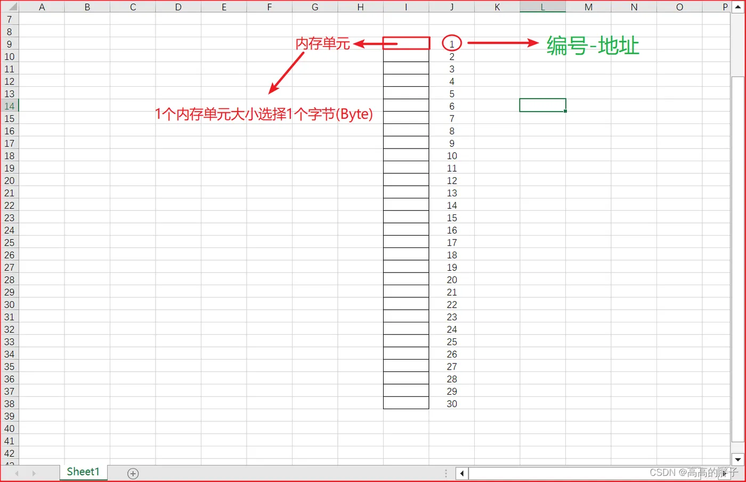
Task: Select row 25 header
Action: coord(10,243)
